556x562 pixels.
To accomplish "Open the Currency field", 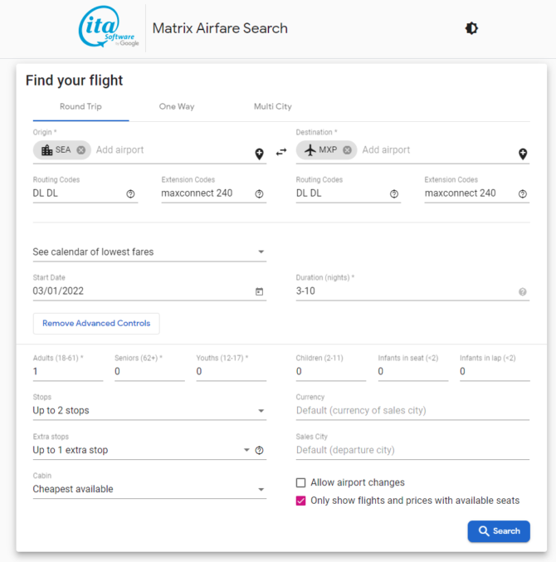I will point(412,410).
